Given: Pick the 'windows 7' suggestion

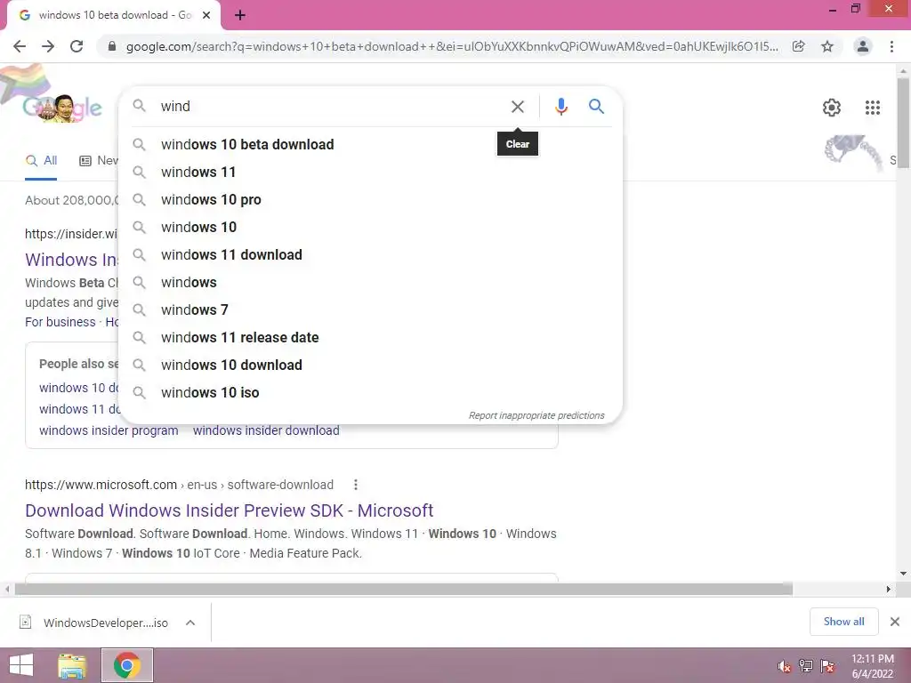Looking at the screenshot, I should pos(370,310).
